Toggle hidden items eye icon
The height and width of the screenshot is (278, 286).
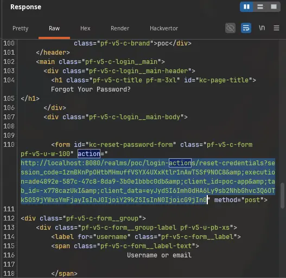[230, 28]
